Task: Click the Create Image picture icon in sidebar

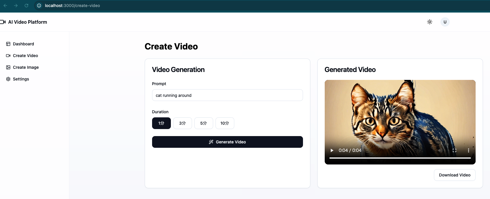Action: pyautogui.click(x=8, y=67)
